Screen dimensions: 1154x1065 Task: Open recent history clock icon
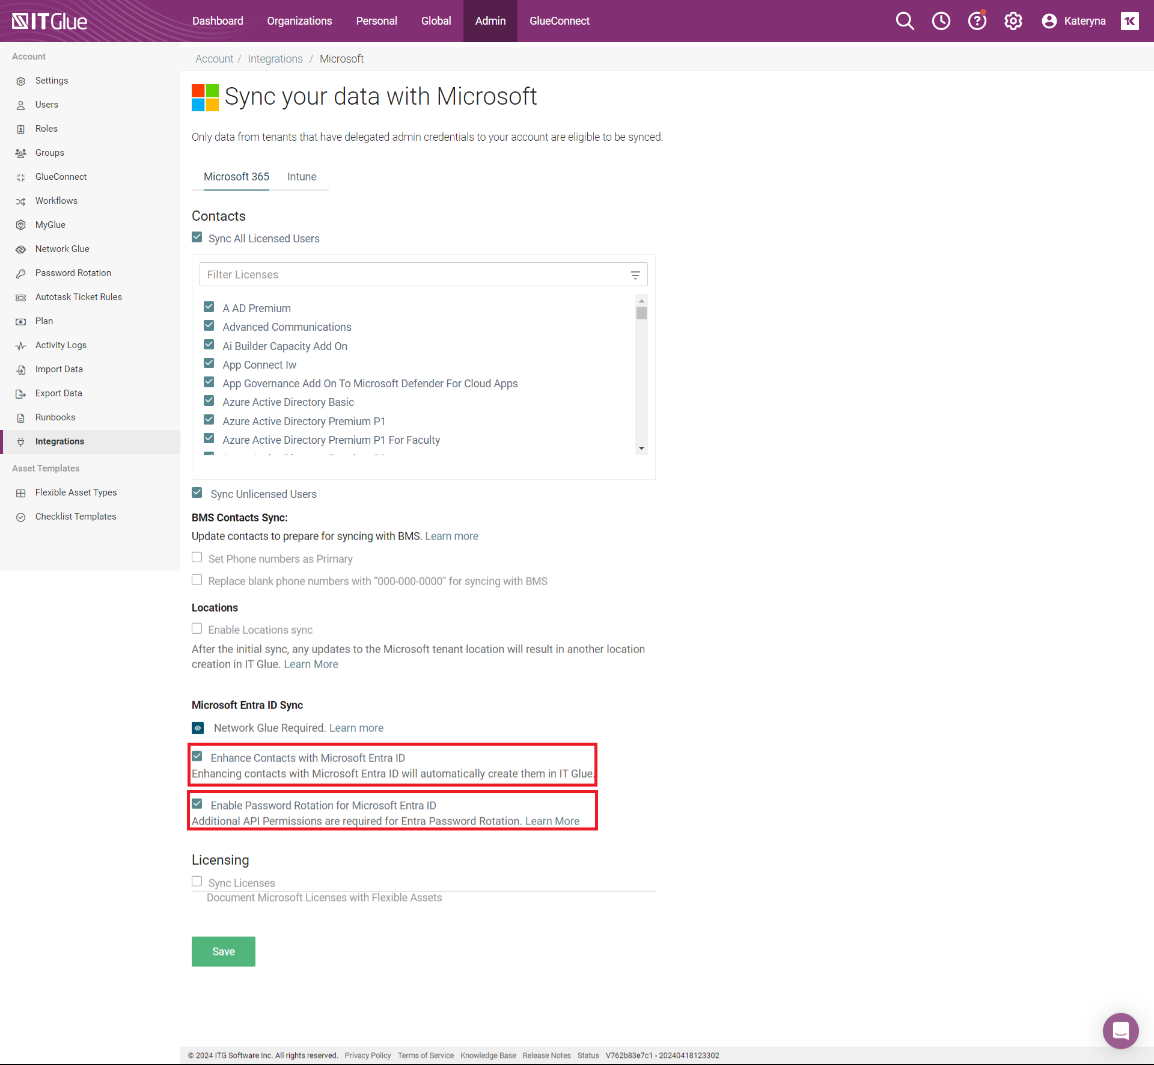[941, 21]
